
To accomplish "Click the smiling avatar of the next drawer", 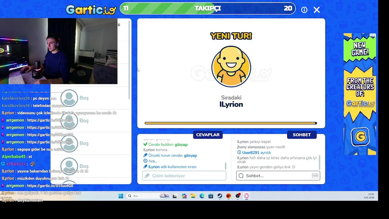I will 231,67.
